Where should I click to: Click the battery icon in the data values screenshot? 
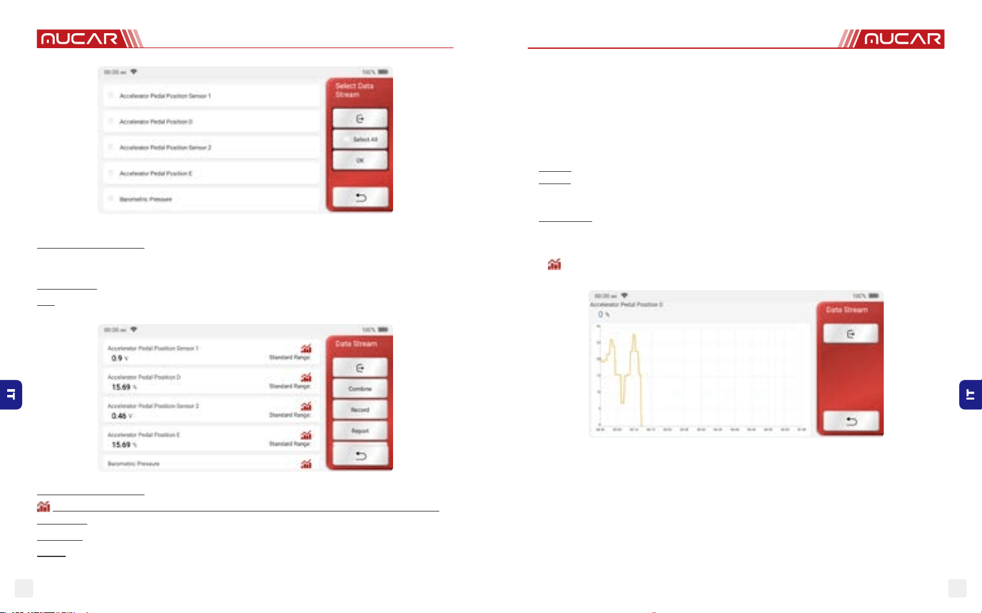pyautogui.click(x=383, y=329)
